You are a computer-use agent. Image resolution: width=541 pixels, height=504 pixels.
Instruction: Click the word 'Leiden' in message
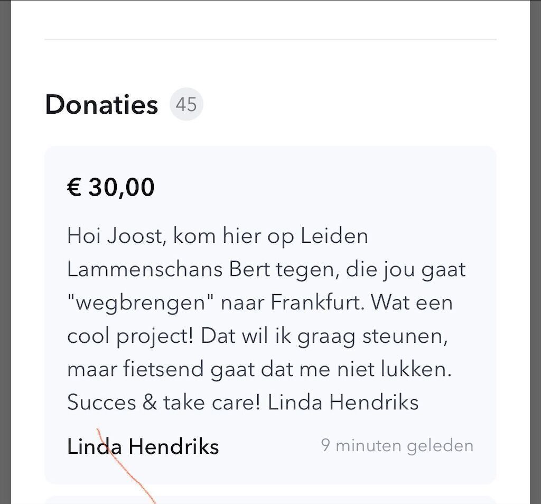coord(334,236)
